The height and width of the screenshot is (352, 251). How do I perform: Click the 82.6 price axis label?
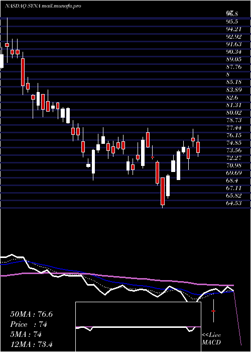(x=233, y=98)
